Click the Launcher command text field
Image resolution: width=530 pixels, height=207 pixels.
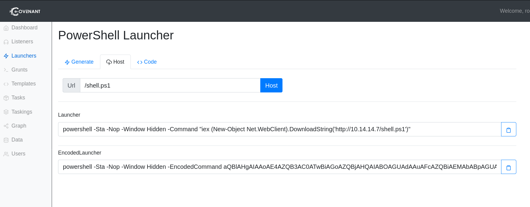coord(279,129)
